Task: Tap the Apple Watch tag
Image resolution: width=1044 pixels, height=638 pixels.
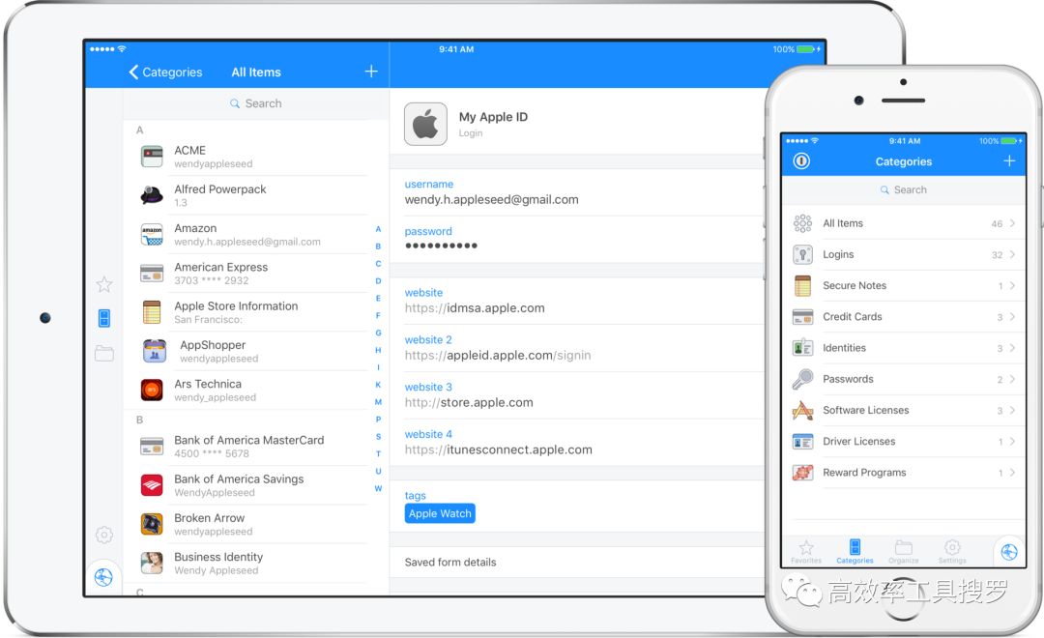Action: 440,513
